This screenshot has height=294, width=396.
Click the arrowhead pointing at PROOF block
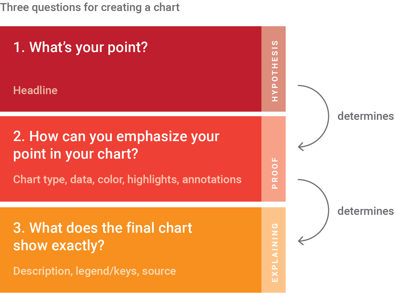coord(301,147)
